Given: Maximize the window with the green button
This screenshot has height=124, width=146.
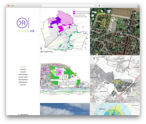Looking at the screenshot, I should [x=13, y=6].
